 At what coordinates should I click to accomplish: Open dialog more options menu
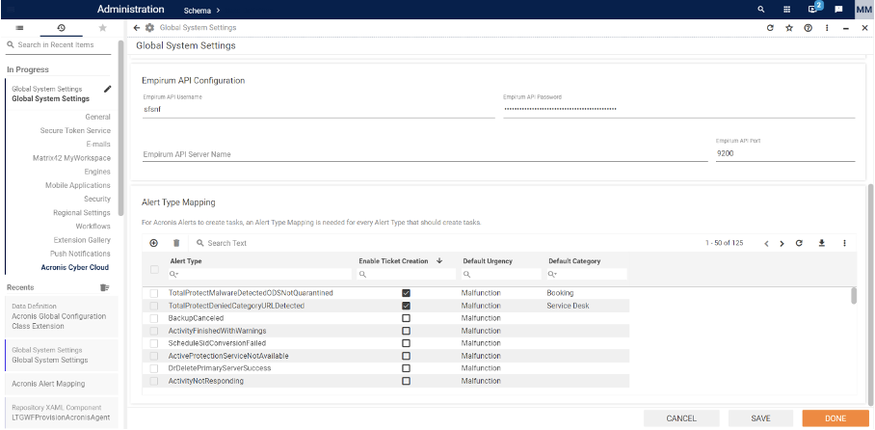(827, 28)
